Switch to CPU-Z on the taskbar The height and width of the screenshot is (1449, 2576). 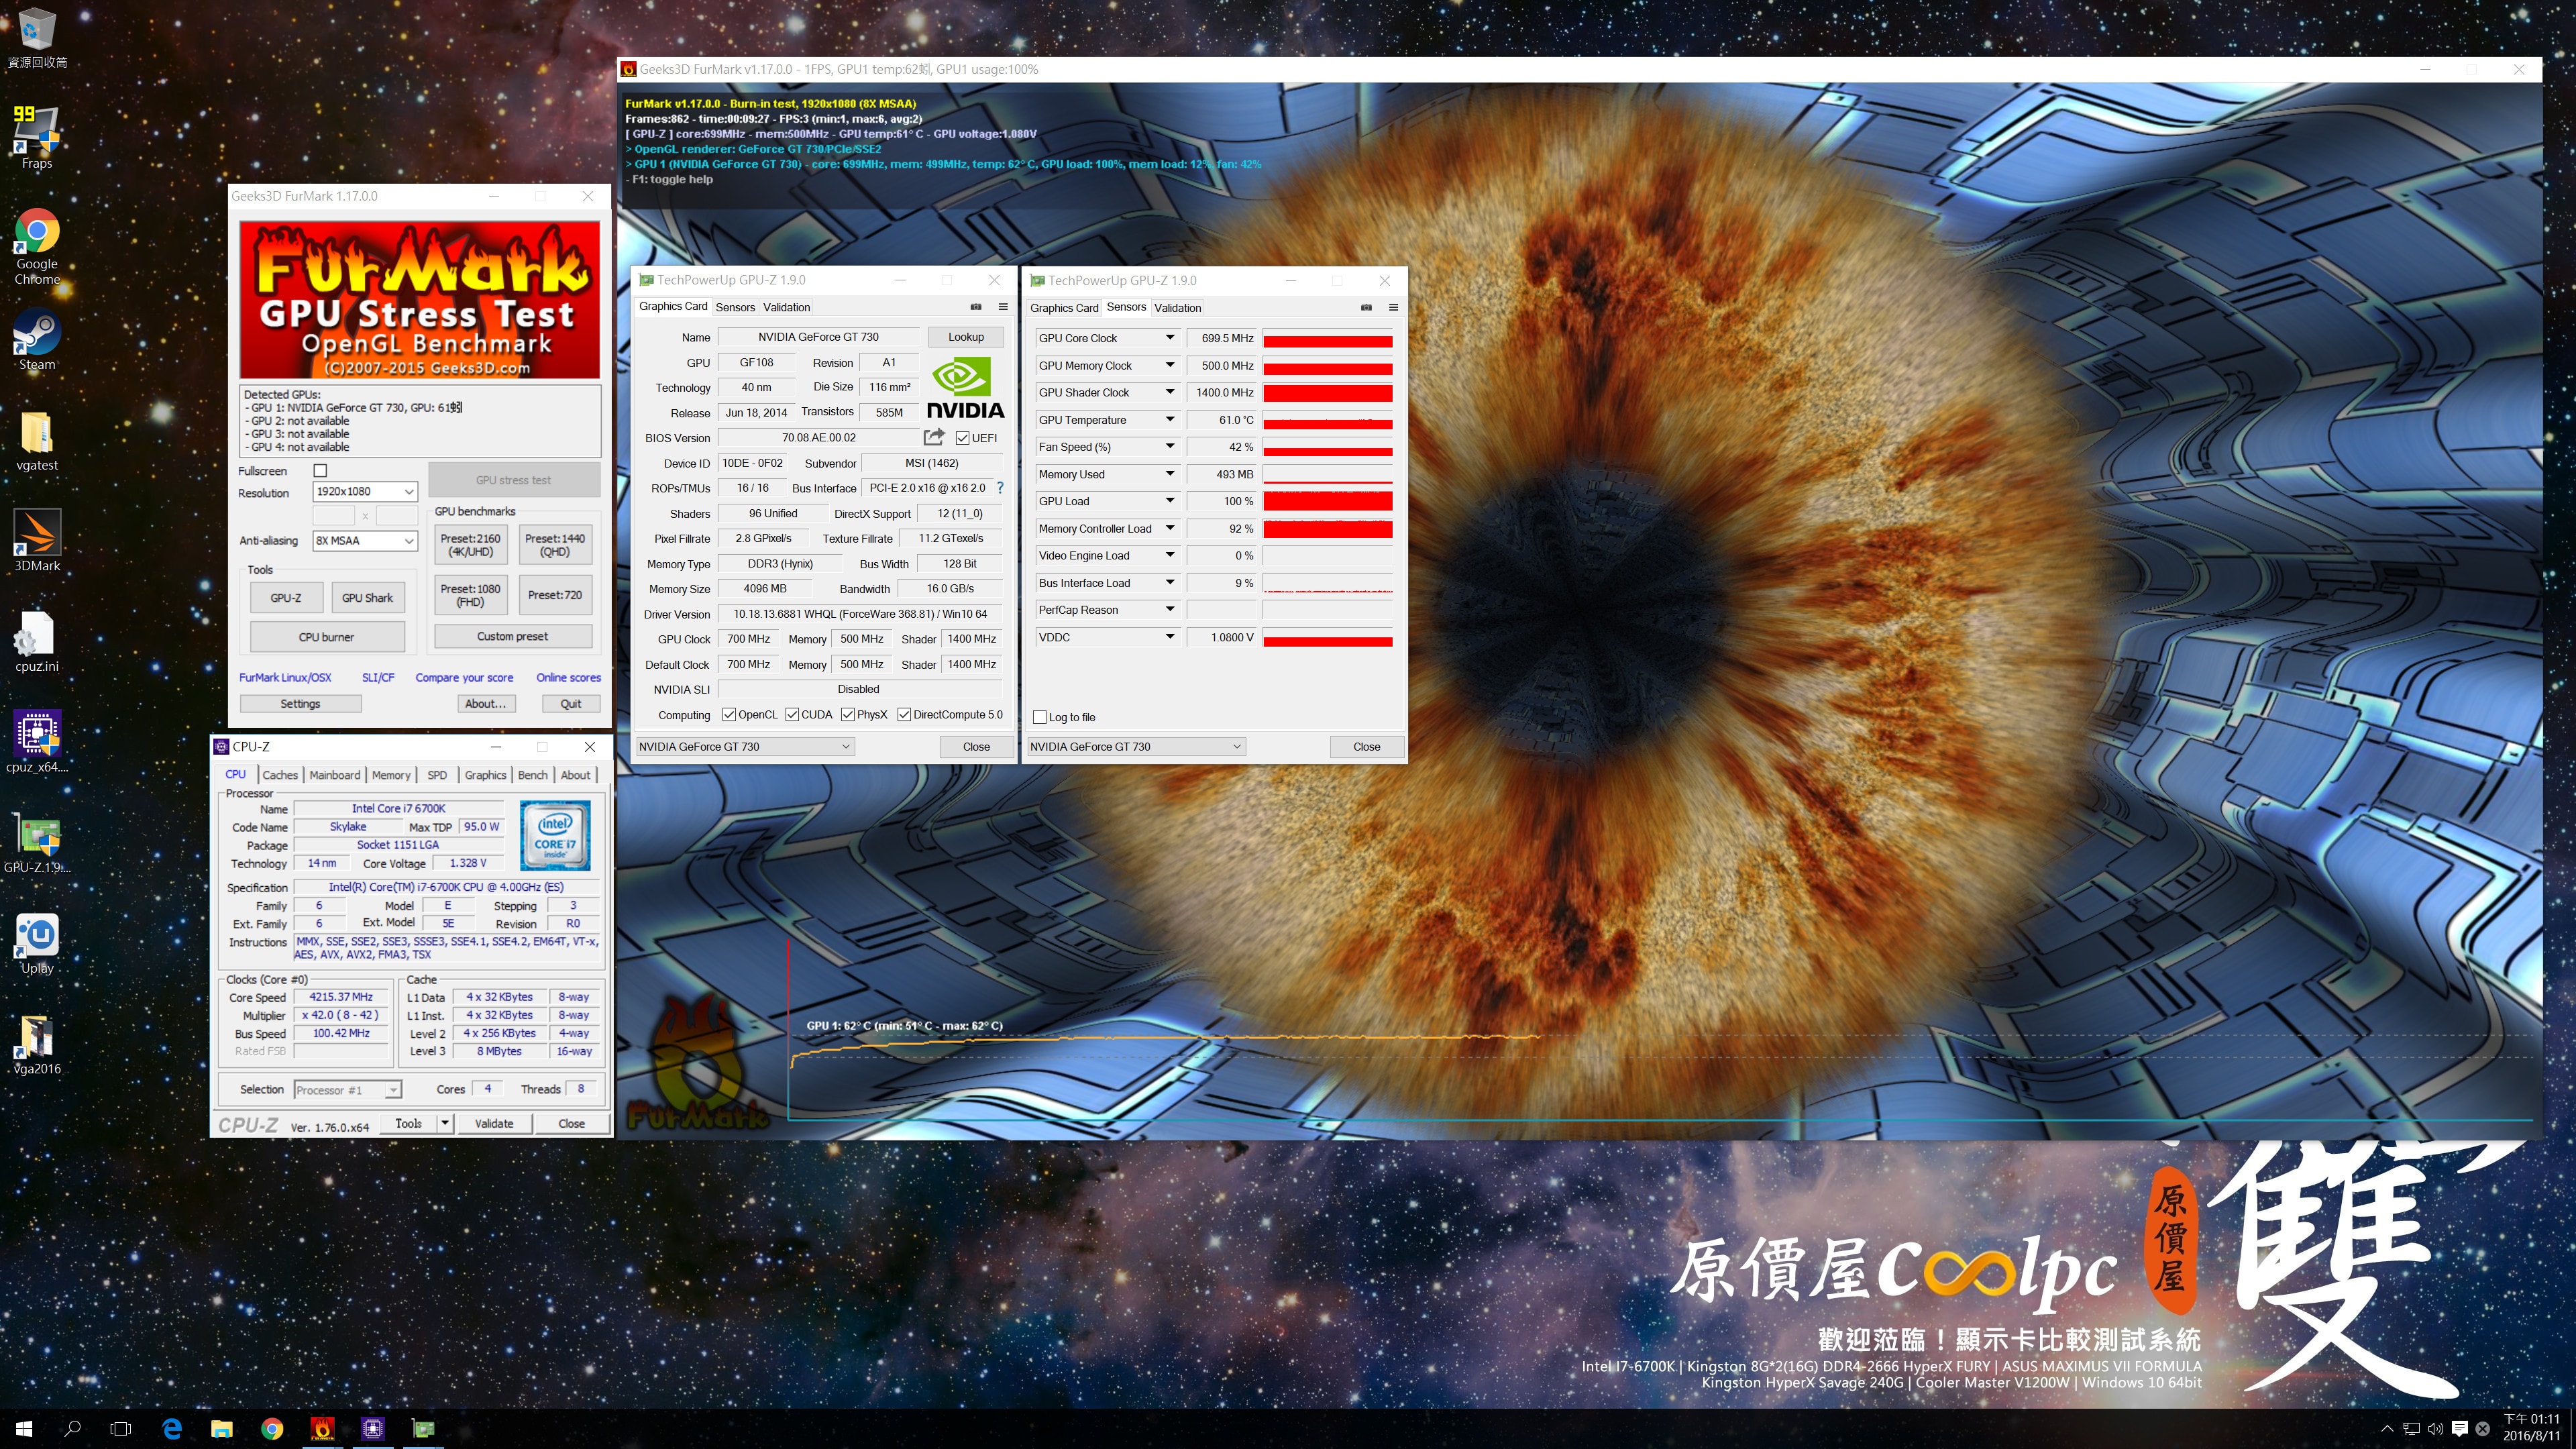click(x=373, y=1429)
